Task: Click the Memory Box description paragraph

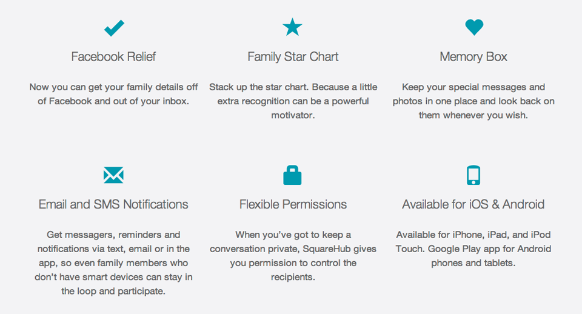Action: click(473, 101)
